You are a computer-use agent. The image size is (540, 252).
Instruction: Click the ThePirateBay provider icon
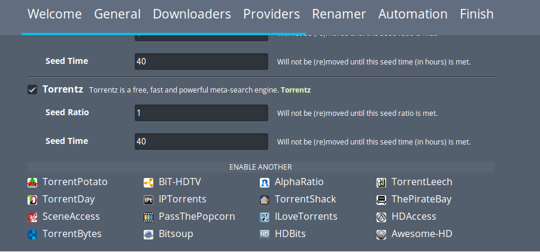[381, 199]
